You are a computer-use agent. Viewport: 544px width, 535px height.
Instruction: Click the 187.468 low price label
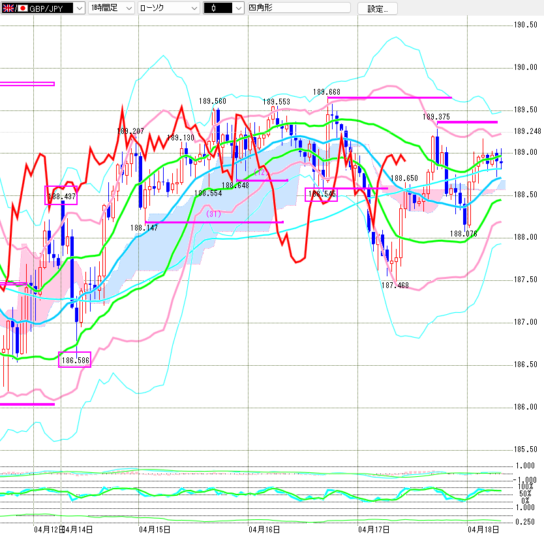pyautogui.click(x=395, y=285)
